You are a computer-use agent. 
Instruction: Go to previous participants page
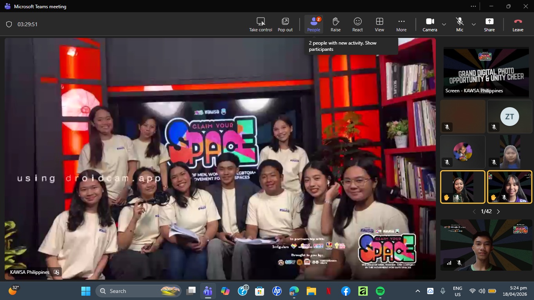474,212
